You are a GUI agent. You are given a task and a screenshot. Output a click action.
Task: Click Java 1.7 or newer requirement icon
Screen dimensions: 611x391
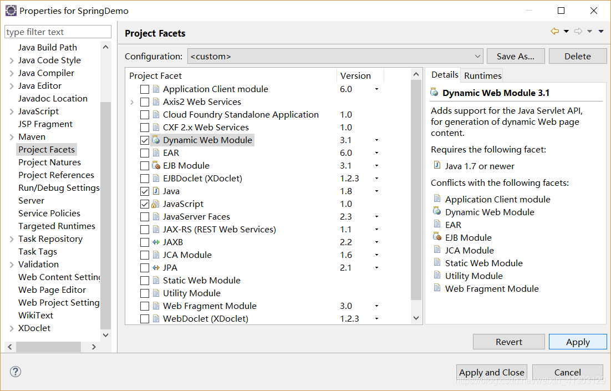click(437, 165)
